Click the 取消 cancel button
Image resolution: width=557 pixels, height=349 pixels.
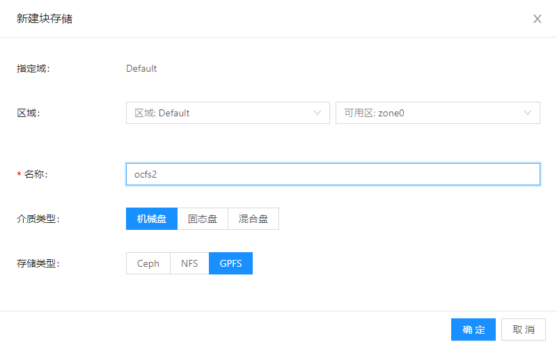[x=524, y=329]
